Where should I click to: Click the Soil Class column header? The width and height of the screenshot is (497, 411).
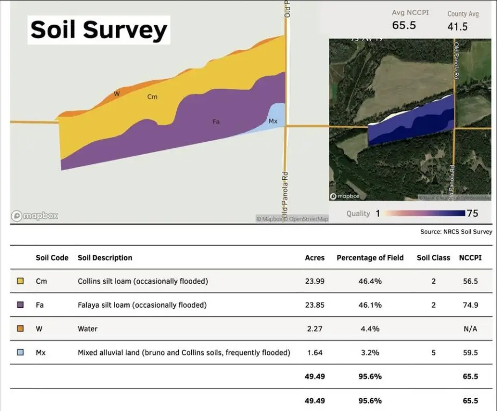click(433, 258)
